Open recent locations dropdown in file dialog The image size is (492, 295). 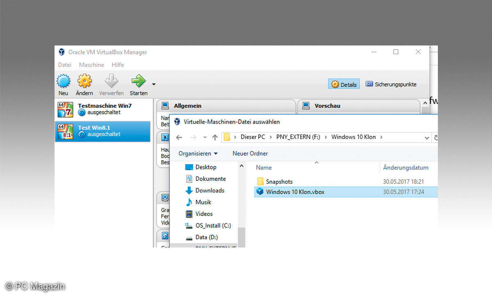point(205,137)
